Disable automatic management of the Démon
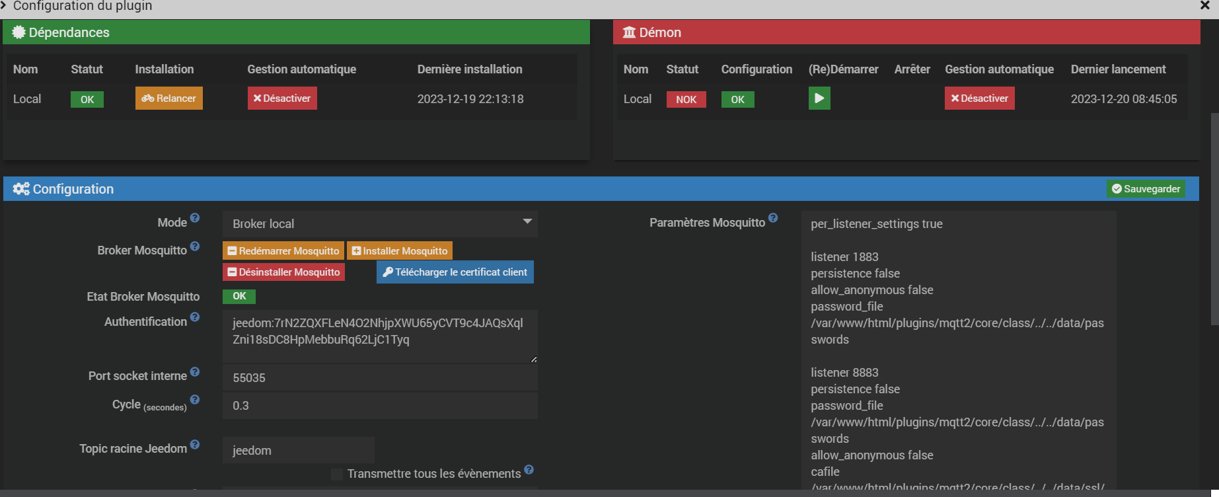The width and height of the screenshot is (1219, 497). pos(979,98)
